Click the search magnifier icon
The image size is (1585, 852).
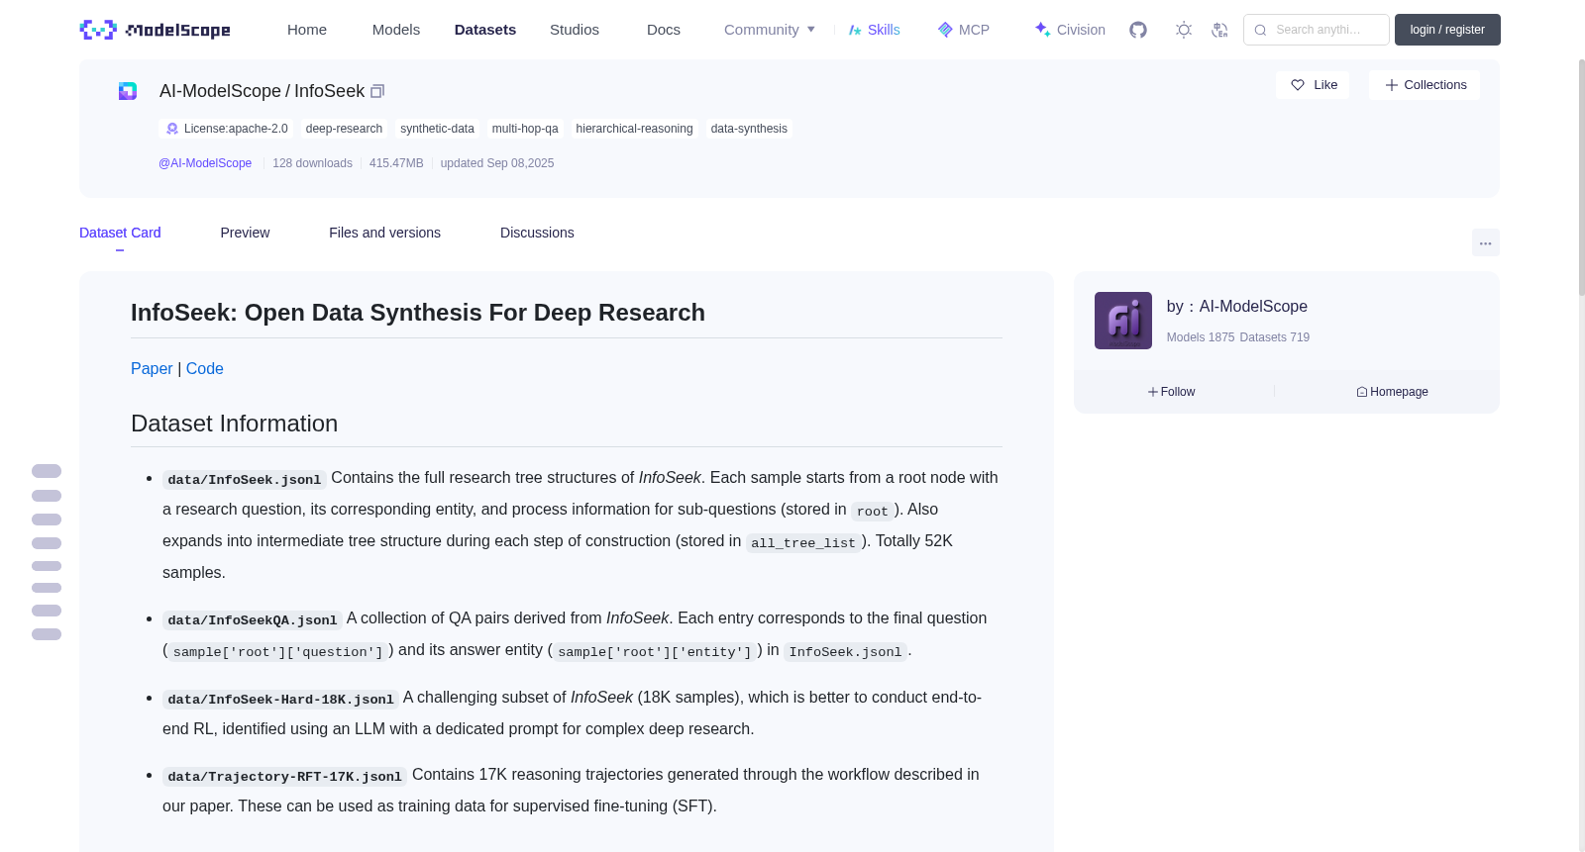click(1260, 30)
